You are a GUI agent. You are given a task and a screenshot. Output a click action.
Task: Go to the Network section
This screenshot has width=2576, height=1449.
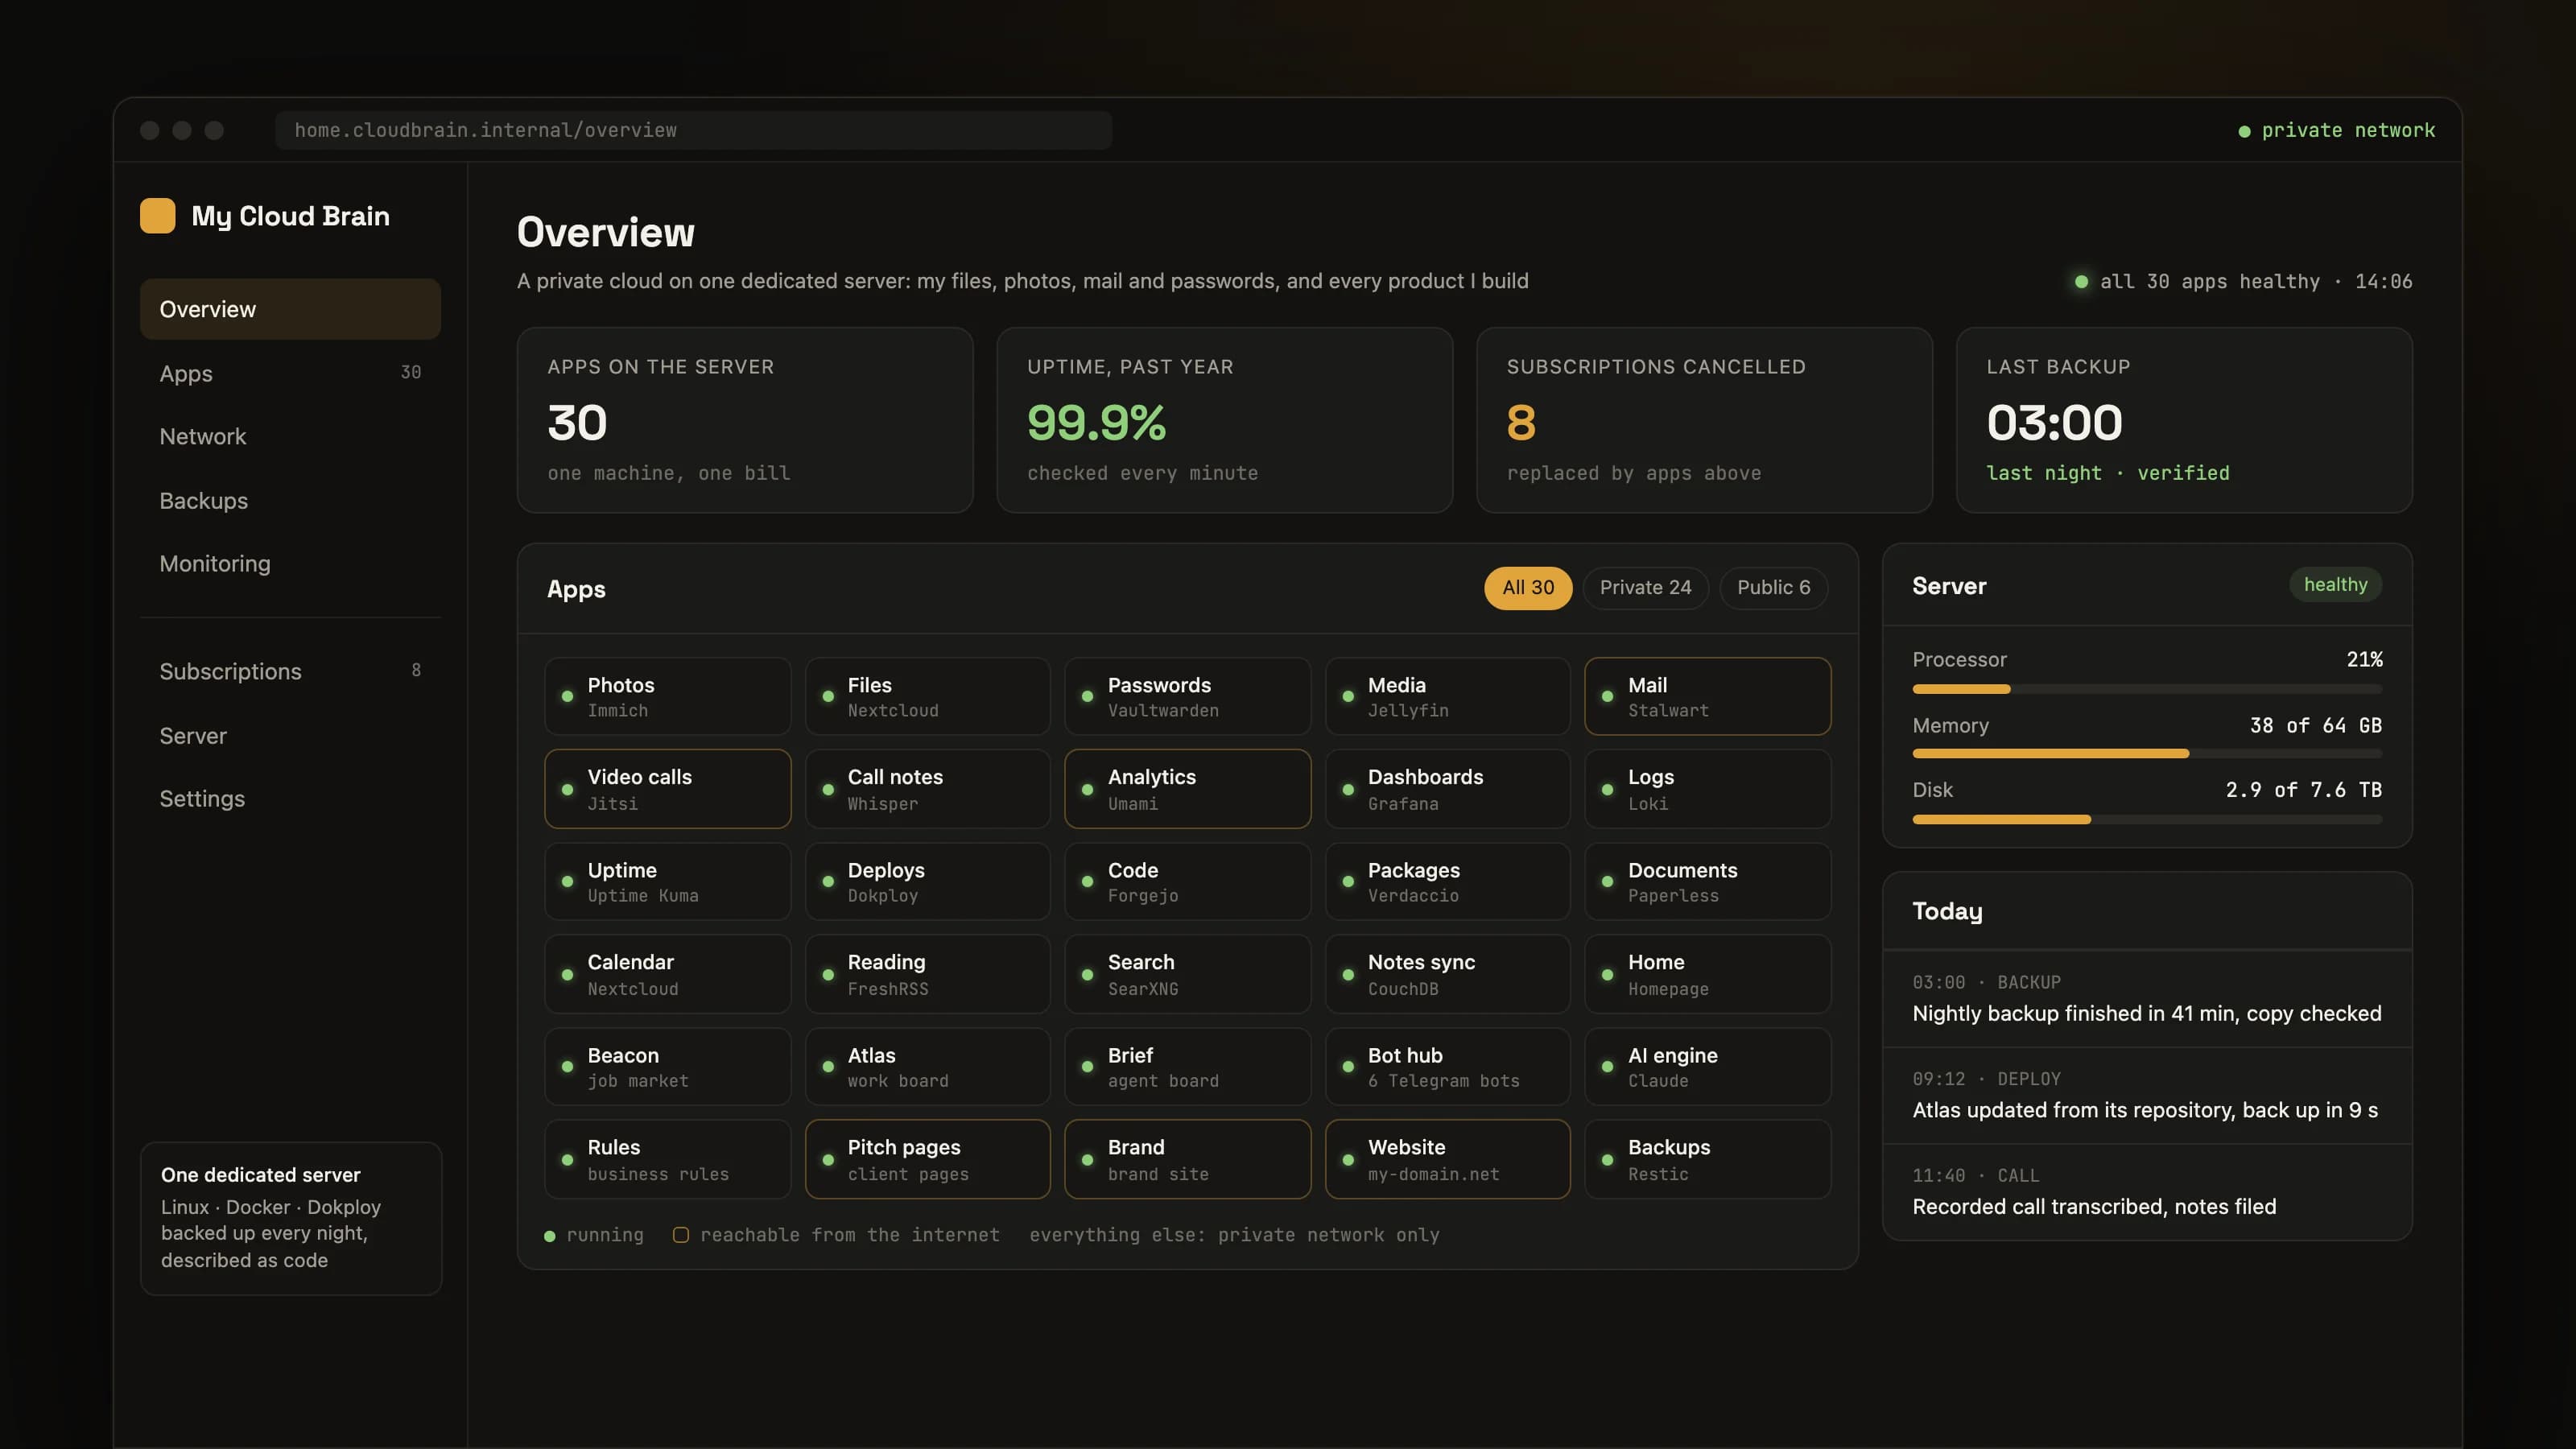290,436
